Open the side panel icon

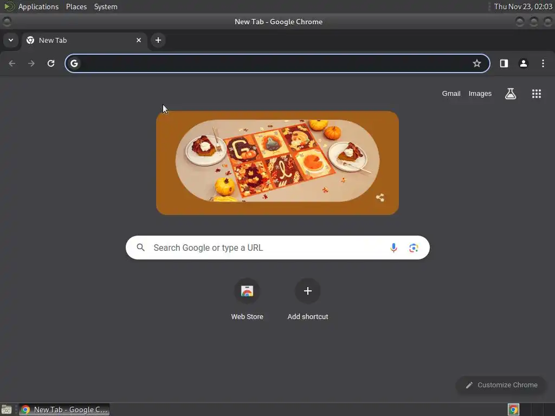pyautogui.click(x=504, y=63)
